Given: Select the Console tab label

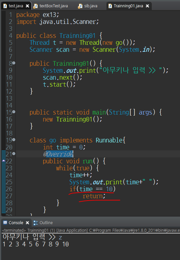Looking at the screenshot, I should (x=16, y=223).
